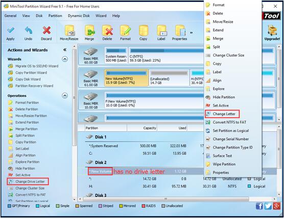Select the H: partition row in Disk 2
The image size is (284, 218).
tap(177, 186)
